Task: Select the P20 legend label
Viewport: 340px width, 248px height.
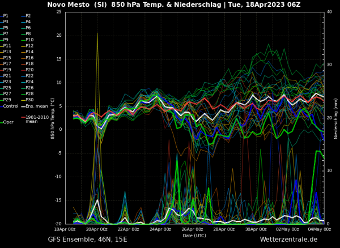Action: tap(27, 70)
